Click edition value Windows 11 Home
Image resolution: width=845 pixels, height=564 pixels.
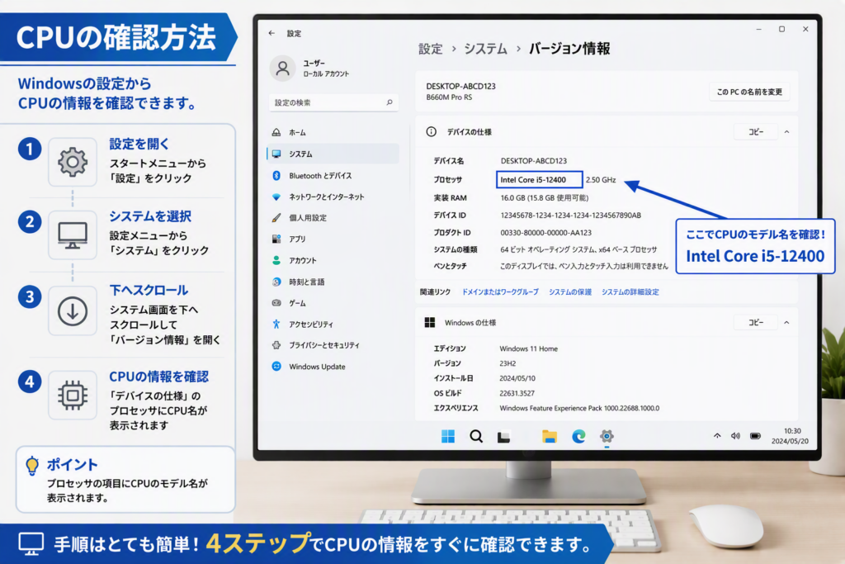(x=529, y=348)
